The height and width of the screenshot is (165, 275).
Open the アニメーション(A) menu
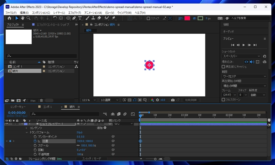[93, 13]
